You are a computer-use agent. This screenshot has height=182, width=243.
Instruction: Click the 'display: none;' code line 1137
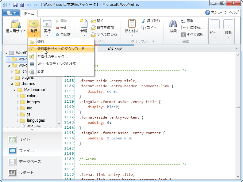[x=102, y=91]
